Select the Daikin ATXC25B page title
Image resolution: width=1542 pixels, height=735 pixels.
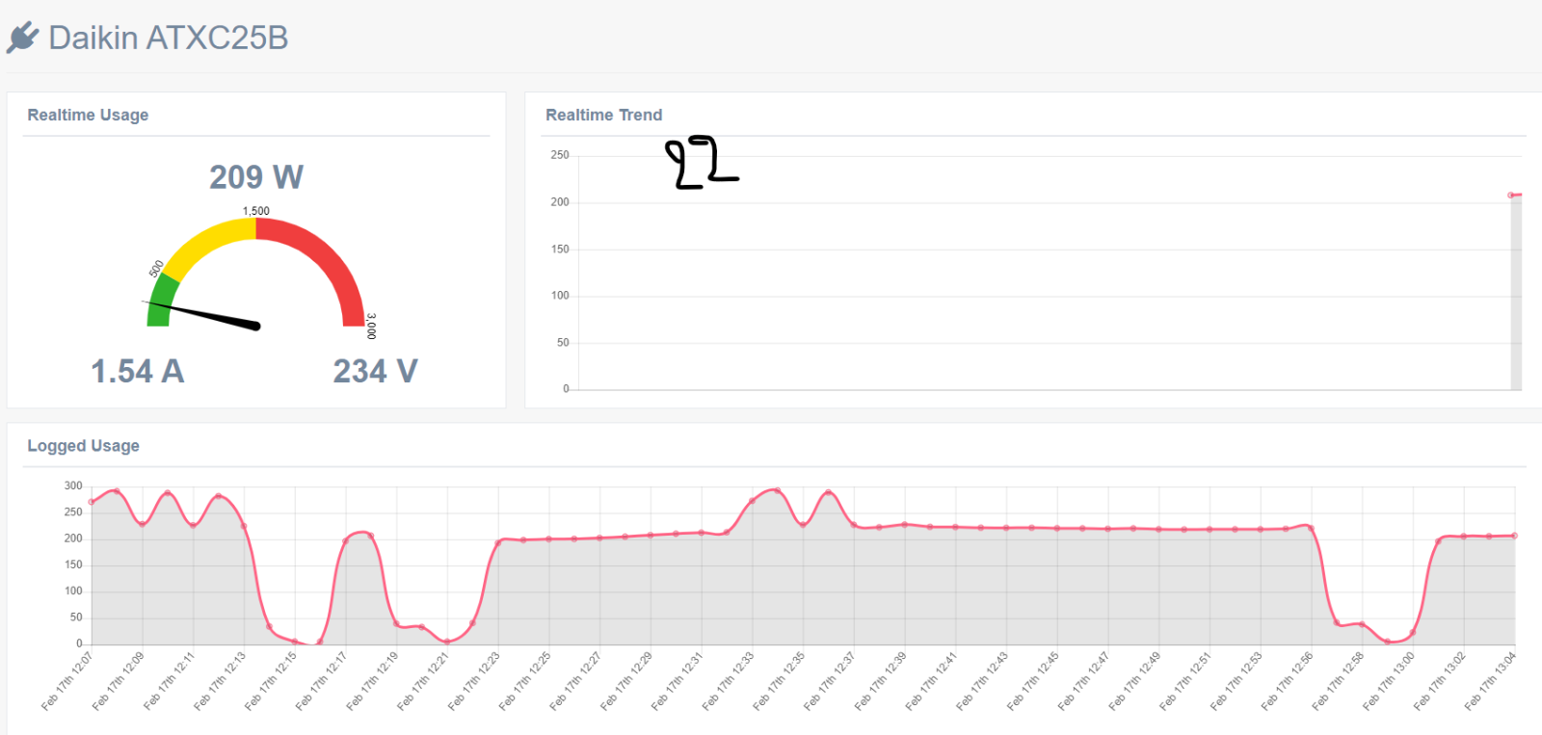169,38
